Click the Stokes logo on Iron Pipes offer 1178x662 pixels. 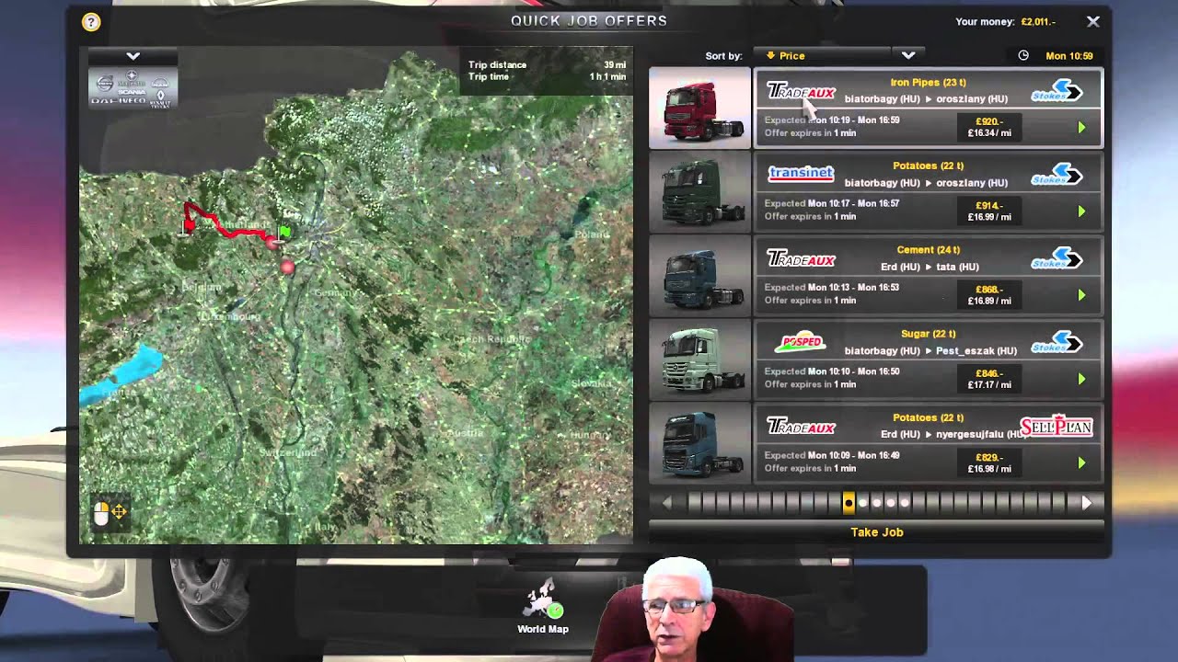(1057, 91)
